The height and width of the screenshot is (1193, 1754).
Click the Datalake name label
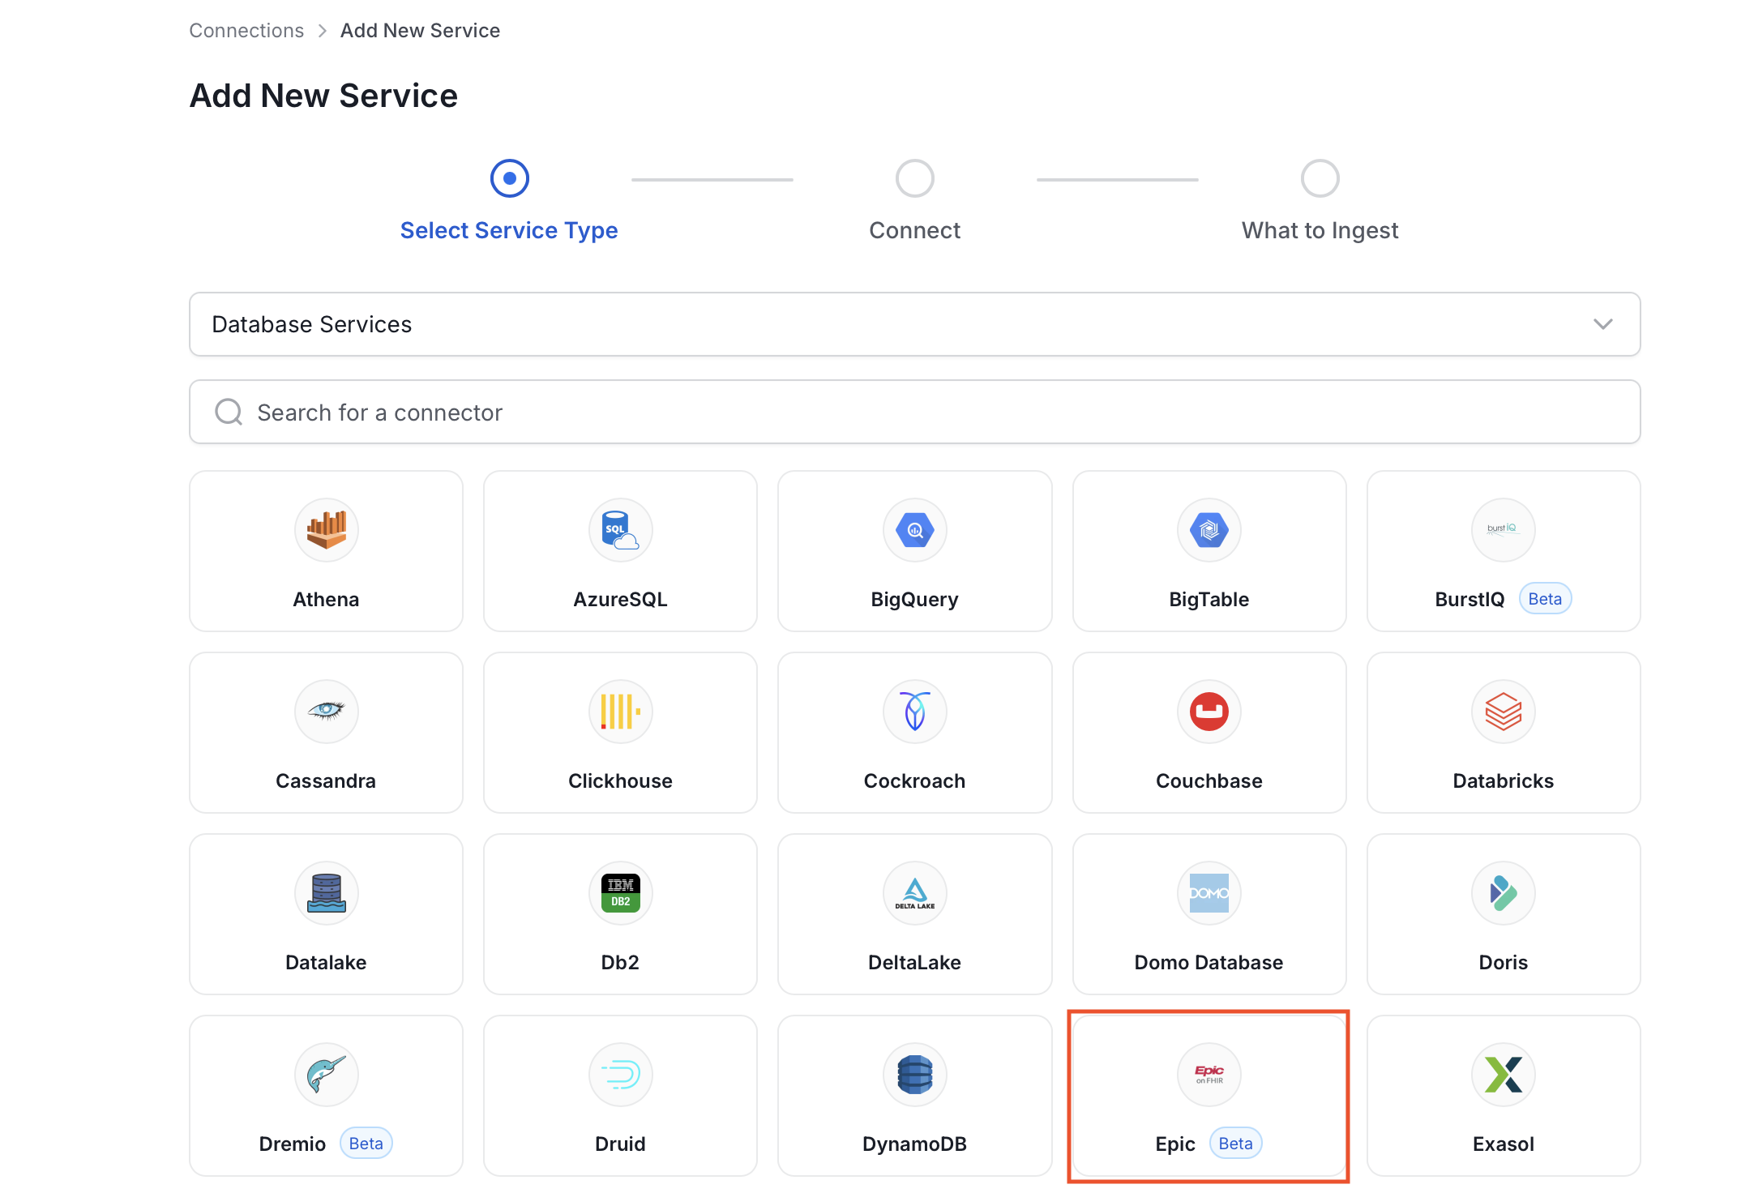pos(326,963)
